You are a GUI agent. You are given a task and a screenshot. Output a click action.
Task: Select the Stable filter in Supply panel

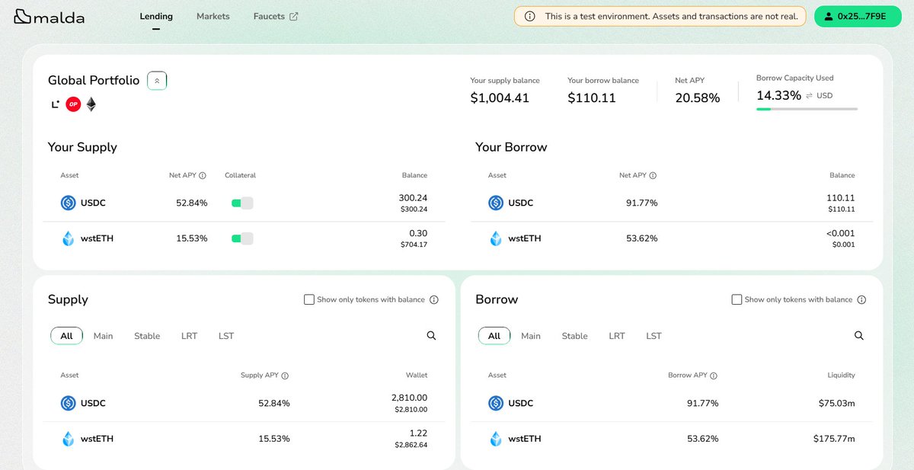(147, 336)
